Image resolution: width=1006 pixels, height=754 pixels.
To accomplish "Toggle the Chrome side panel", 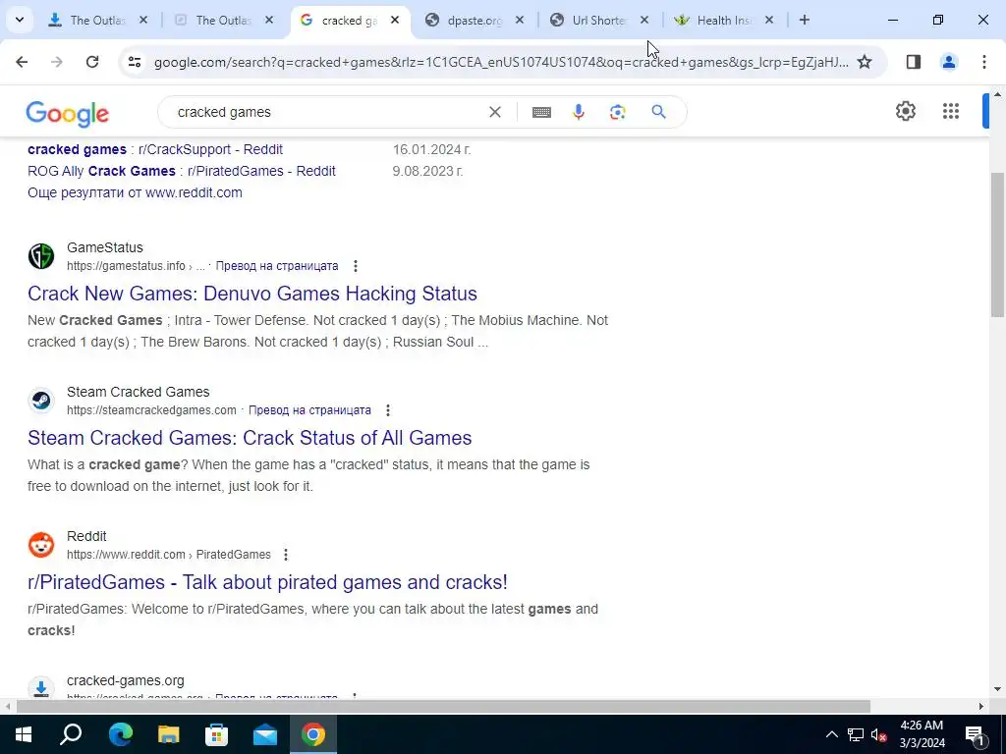I will coord(914,62).
